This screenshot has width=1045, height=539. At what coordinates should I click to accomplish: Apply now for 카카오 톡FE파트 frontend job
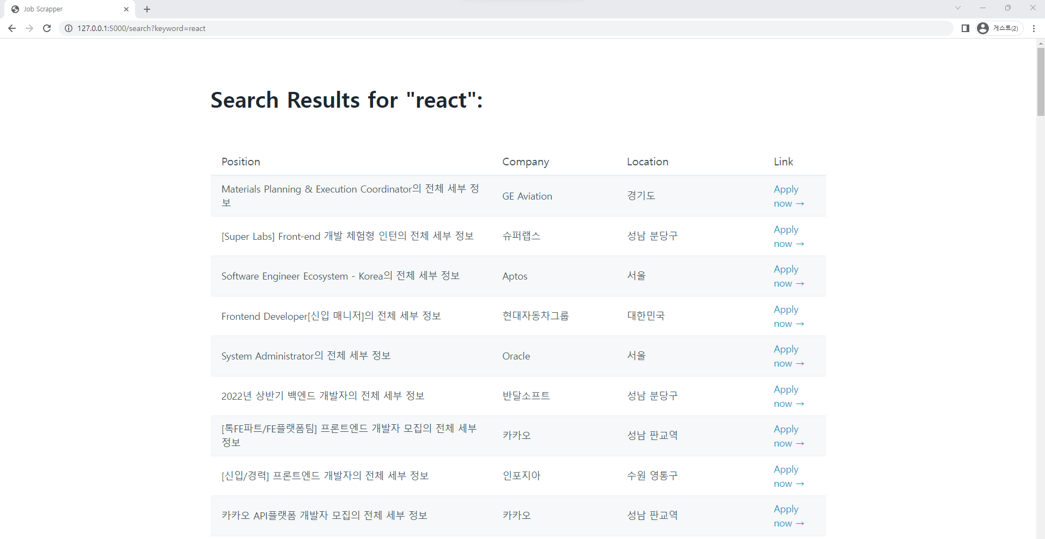(789, 436)
